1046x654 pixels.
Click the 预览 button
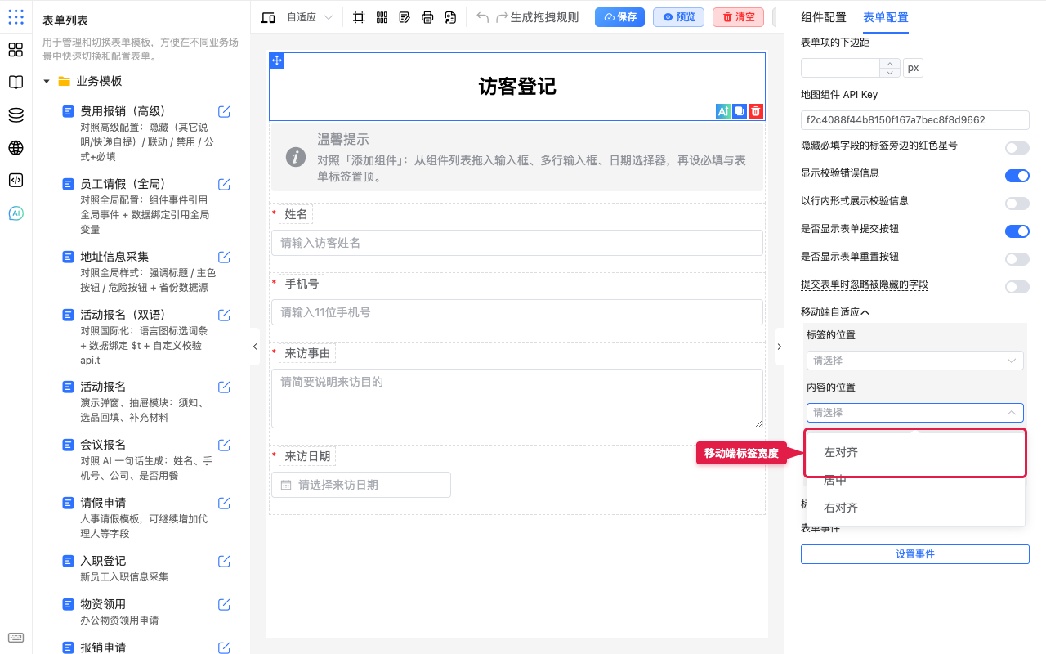pos(678,17)
